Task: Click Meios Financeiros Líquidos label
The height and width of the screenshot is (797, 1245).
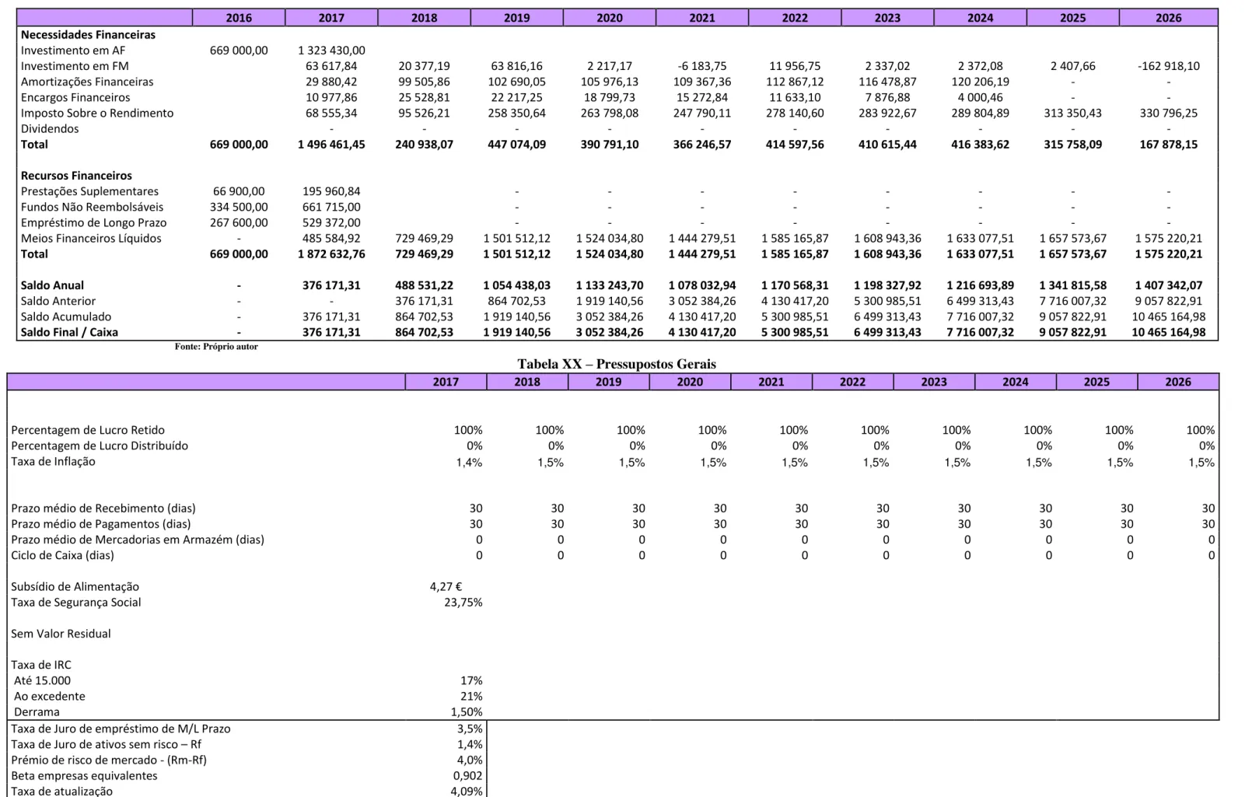Action: click(x=91, y=238)
